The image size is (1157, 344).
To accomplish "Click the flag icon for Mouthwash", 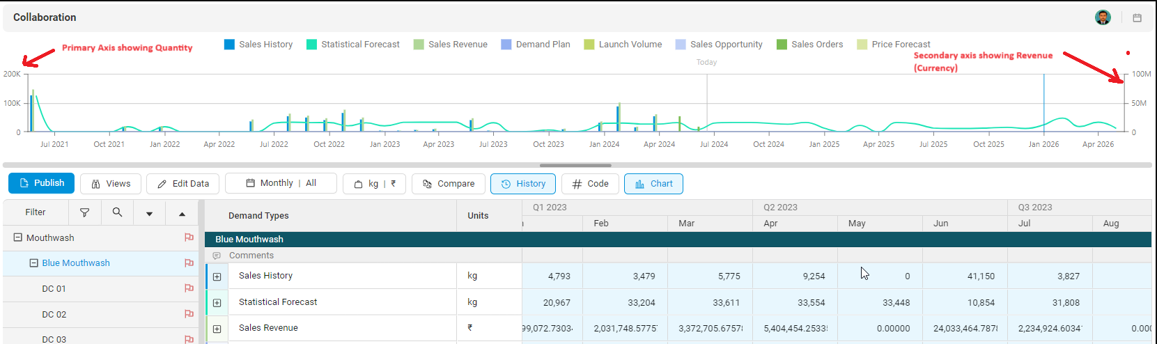I will [189, 237].
